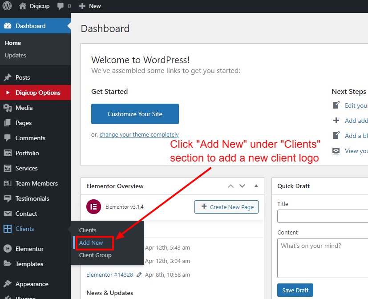Open Digicop Options menu item
This screenshot has width=368, height=299.
click(x=37, y=93)
